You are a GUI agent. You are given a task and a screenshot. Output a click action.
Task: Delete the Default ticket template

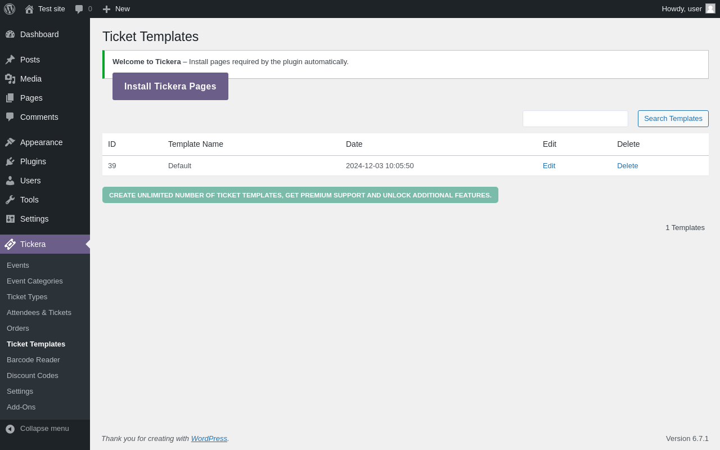click(x=628, y=166)
